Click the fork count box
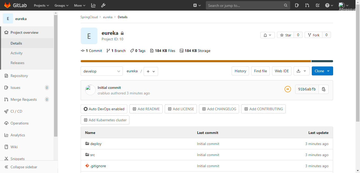This screenshot has height=173, width=360. click(x=327, y=35)
